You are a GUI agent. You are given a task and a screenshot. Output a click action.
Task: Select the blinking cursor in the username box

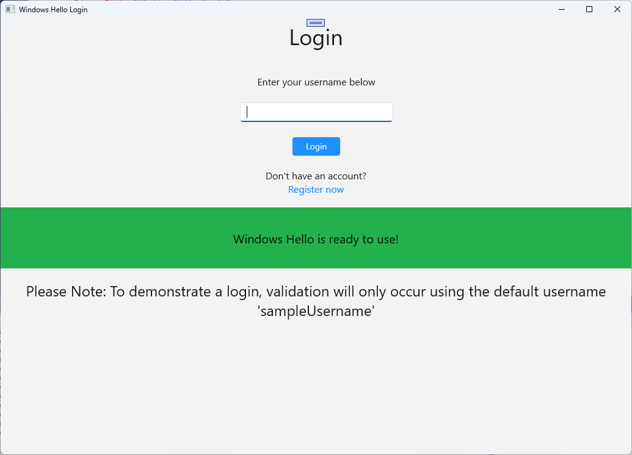click(247, 112)
